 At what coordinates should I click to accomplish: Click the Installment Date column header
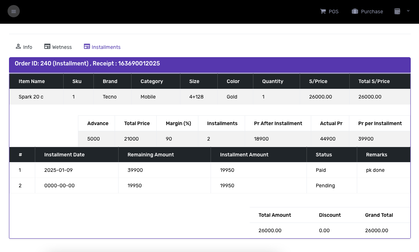click(x=77, y=155)
